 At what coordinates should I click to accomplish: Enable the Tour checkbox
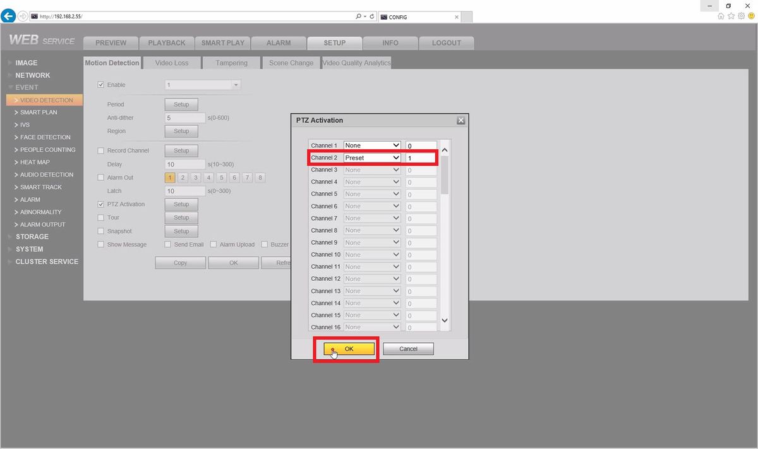point(100,218)
